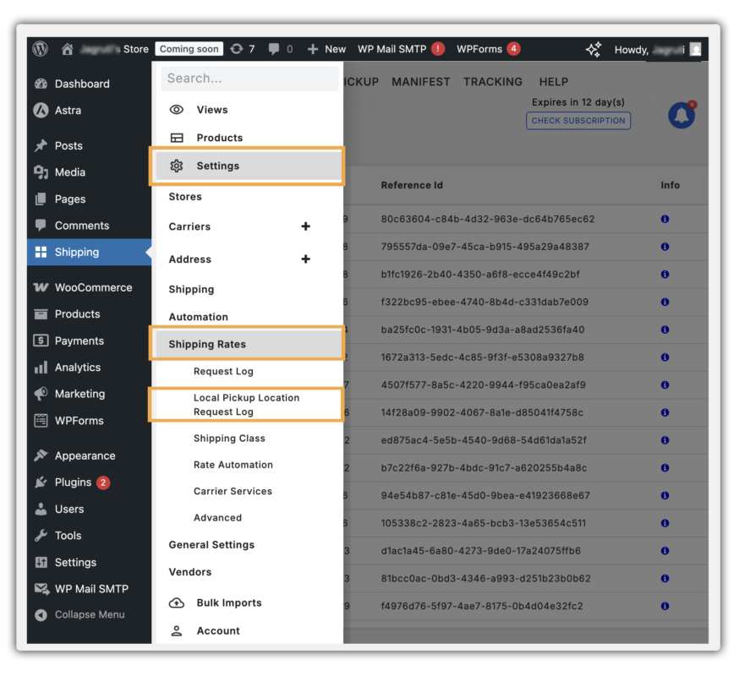
Task: Click info icon for 795557da-09e7 row
Action: coord(665,247)
